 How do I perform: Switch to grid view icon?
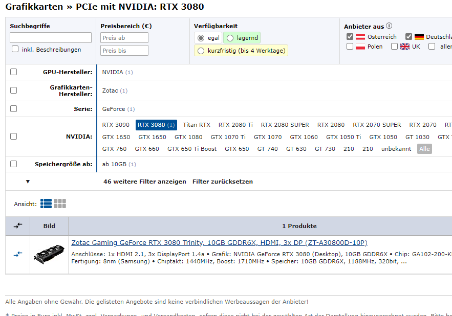pos(60,204)
